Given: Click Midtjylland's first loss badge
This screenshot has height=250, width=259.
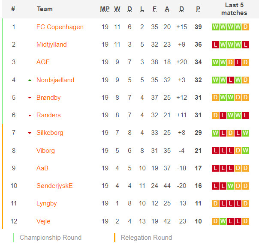Looking at the screenshot, I should click(215, 45).
